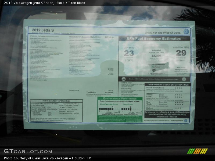Click the 'TRANSMISSION: JAPAN' line
The width and height of the screenshot is (215, 161).
(69, 113)
